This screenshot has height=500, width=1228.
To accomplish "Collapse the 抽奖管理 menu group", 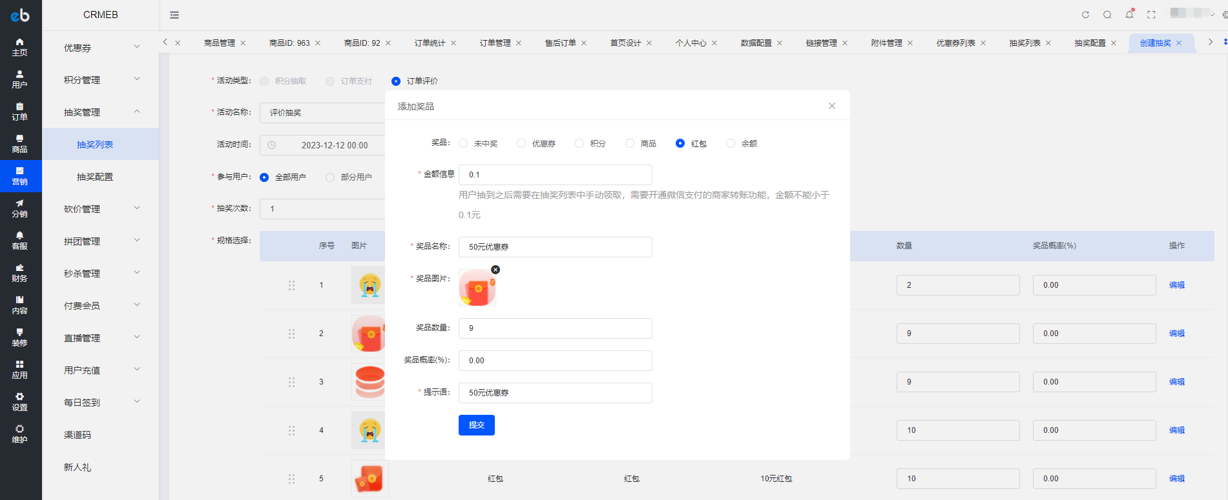I will coord(101,112).
